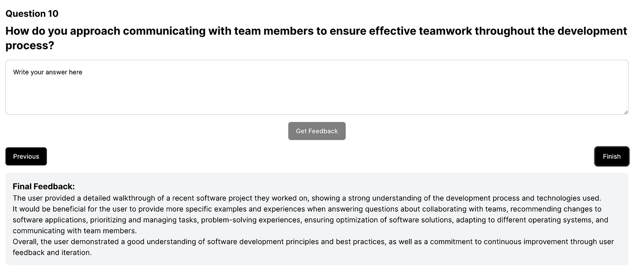Image resolution: width=634 pixels, height=272 pixels.
Task: Click the word 'process?' in the question
Action: (30, 45)
